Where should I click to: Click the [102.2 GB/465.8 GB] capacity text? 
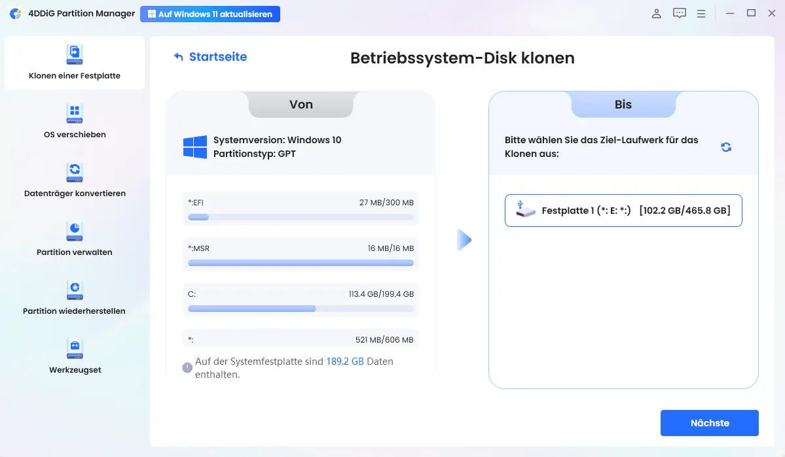(685, 211)
